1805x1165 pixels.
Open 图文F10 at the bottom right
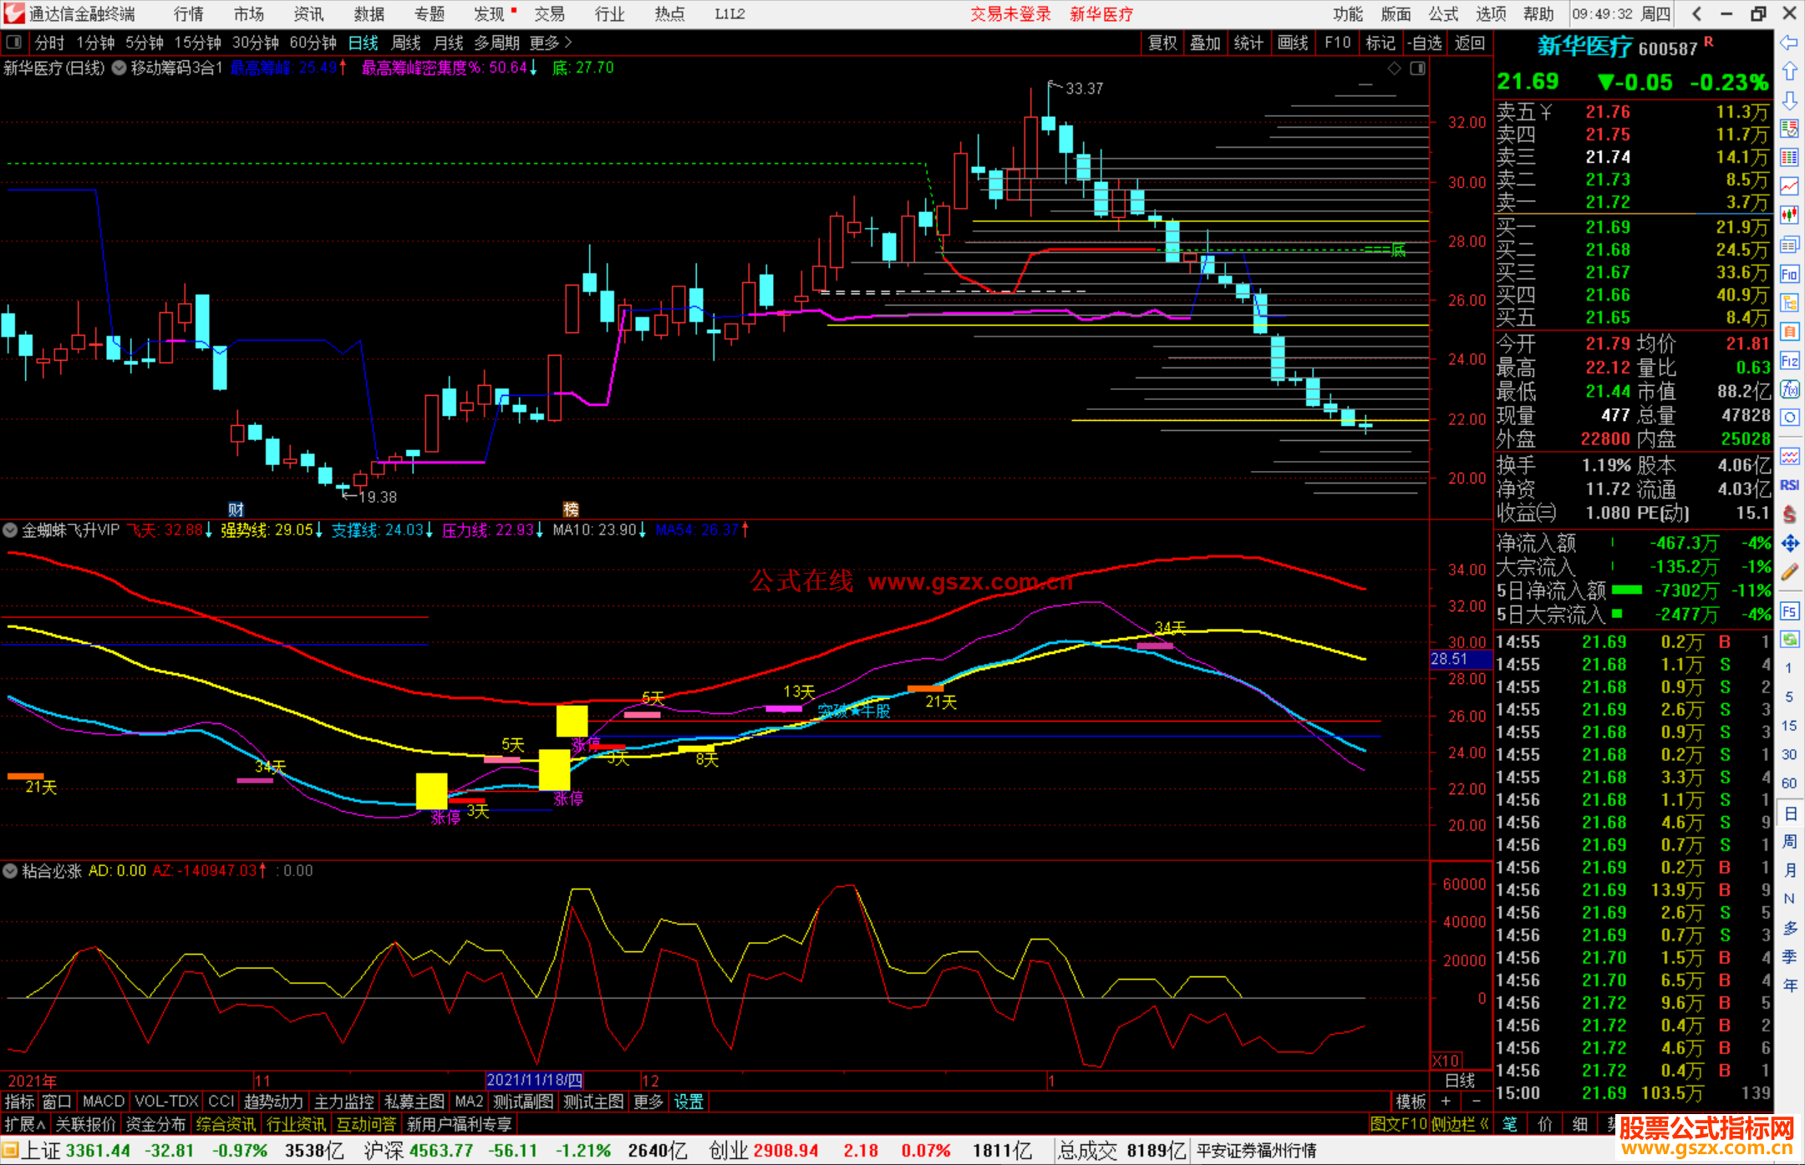click(x=1398, y=1125)
